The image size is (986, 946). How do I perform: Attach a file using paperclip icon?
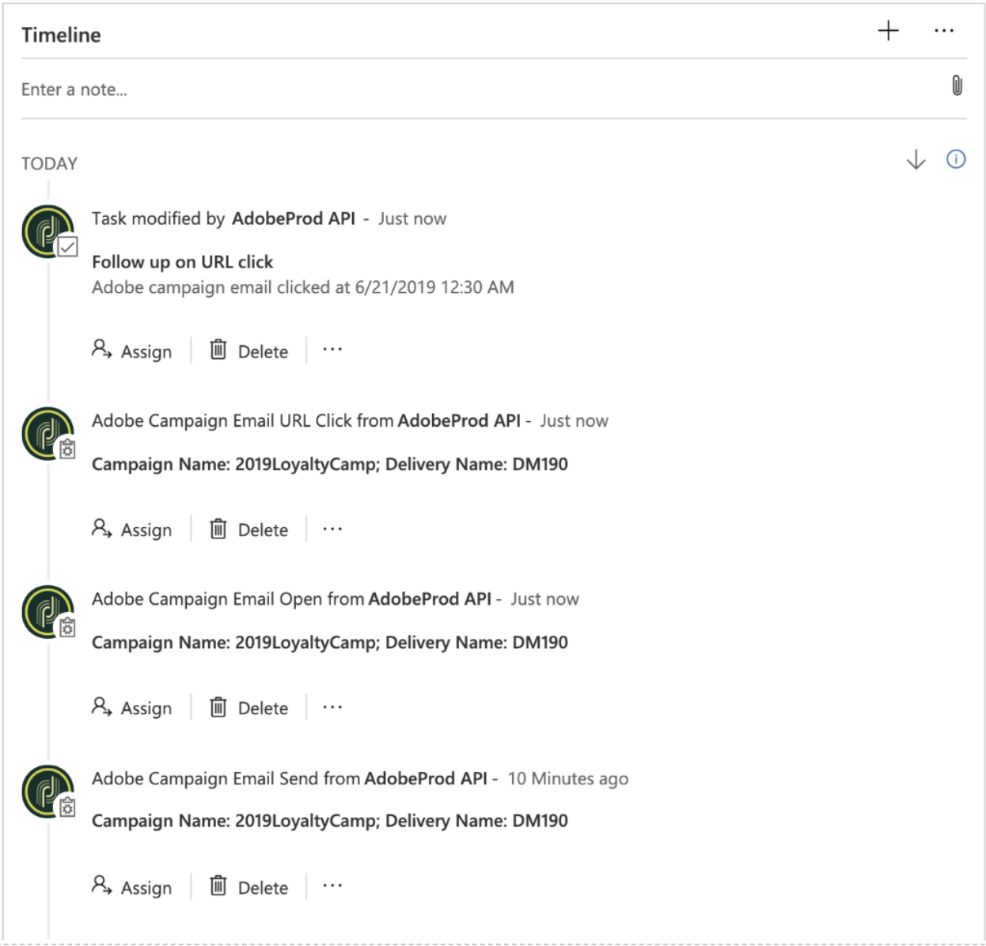pyautogui.click(x=957, y=85)
